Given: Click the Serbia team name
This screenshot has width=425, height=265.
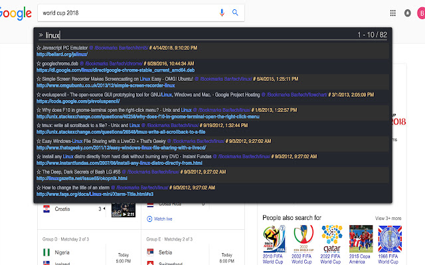Looking at the screenshot, I should 165,252.
